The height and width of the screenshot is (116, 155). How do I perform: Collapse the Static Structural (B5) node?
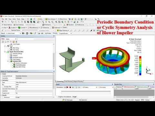5,52
